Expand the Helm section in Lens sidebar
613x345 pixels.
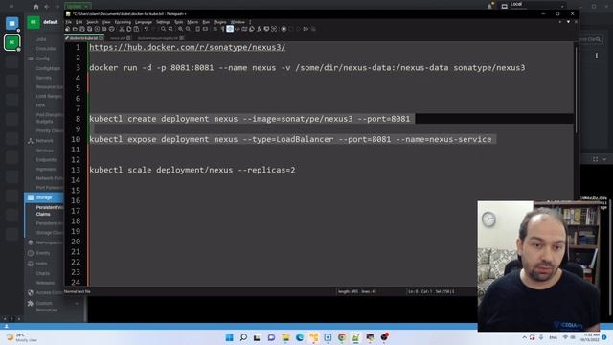click(x=40, y=264)
